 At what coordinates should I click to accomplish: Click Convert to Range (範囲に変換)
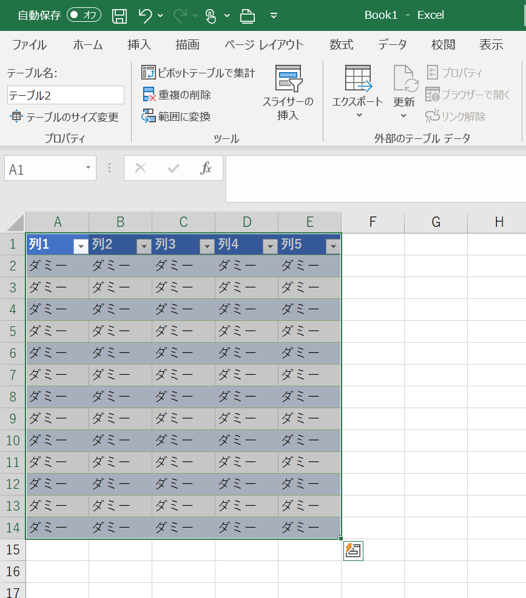[x=177, y=116]
